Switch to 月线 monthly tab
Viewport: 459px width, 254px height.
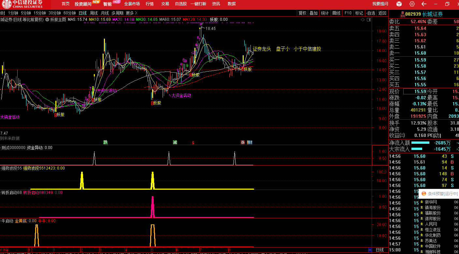click(105, 13)
